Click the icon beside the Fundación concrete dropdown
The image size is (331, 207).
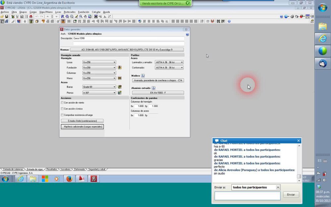(x=120, y=68)
